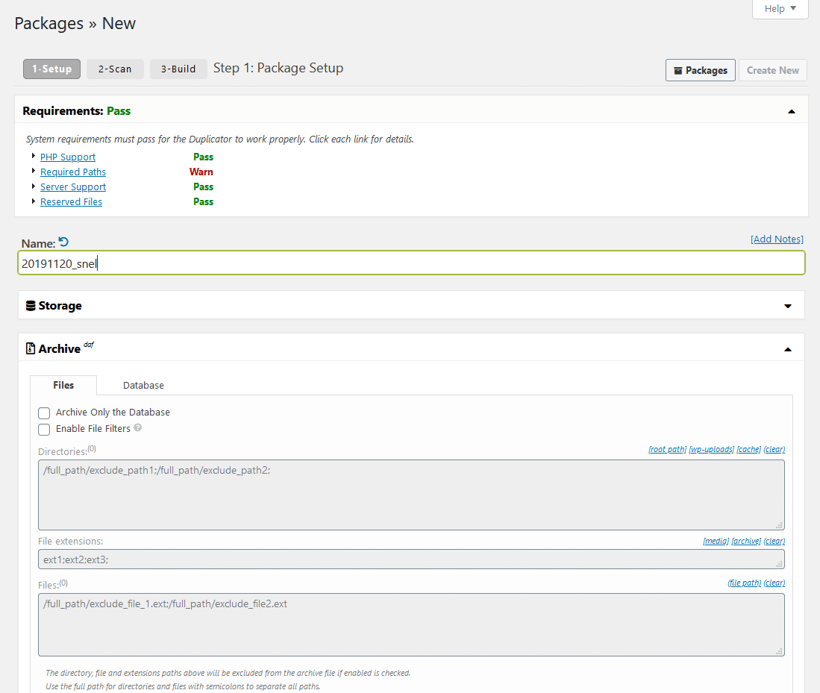Expand the Required Paths arrow
The width and height of the screenshot is (820, 693).
34,172
